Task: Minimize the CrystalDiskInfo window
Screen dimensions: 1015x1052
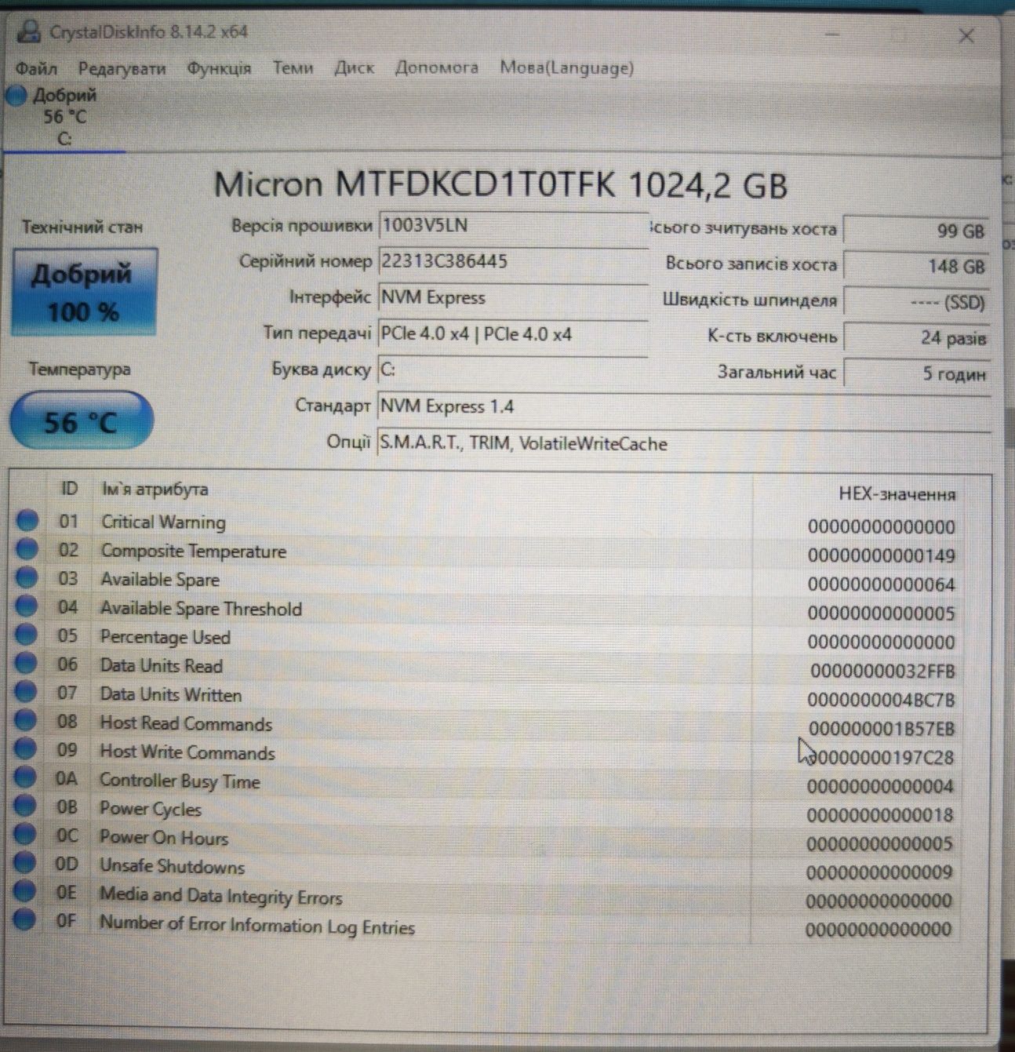Action: (831, 35)
